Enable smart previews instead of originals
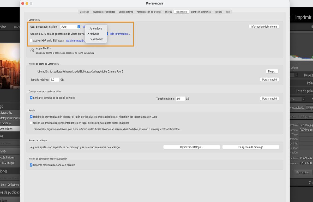Image resolution: width=313 pixels, height=202 pixels. point(31,123)
